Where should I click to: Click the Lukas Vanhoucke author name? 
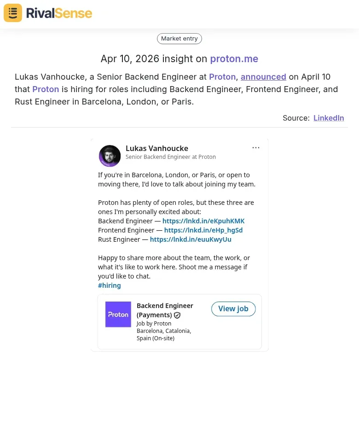pyautogui.click(x=157, y=148)
